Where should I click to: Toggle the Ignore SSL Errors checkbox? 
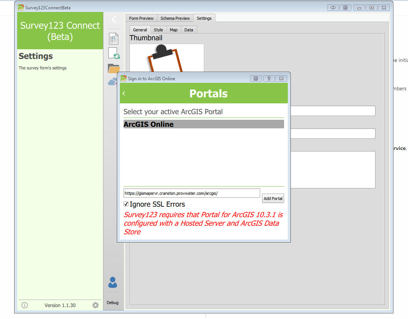[126, 204]
